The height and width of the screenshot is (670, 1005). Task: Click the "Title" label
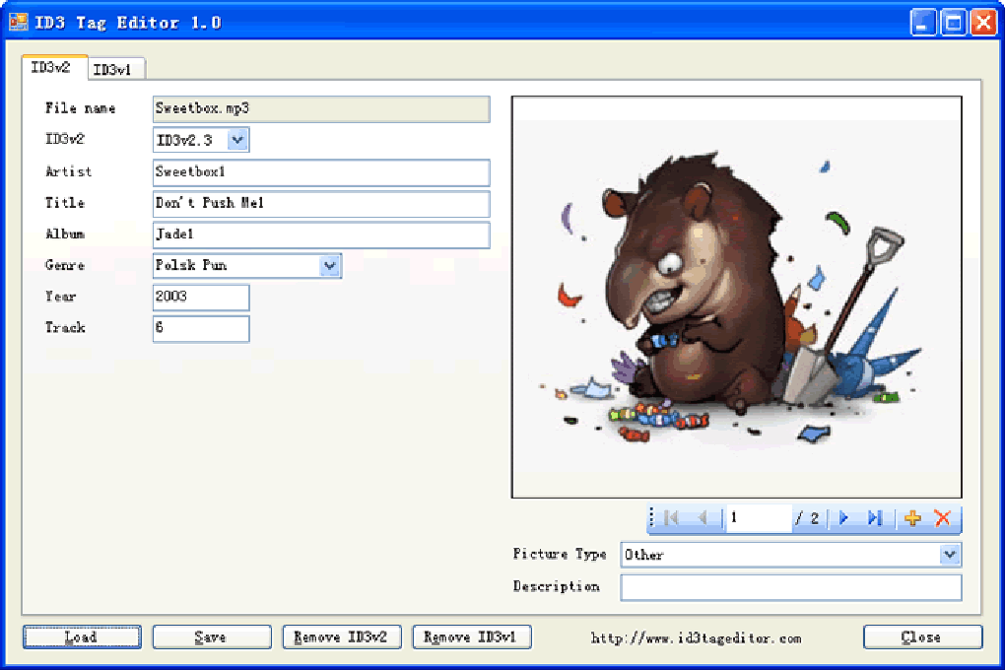(x=65, y=203)
